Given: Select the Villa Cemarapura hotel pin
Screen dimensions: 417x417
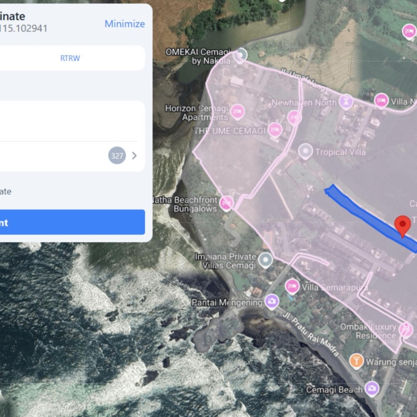Looking at the screenshot, I should point(291,287).
